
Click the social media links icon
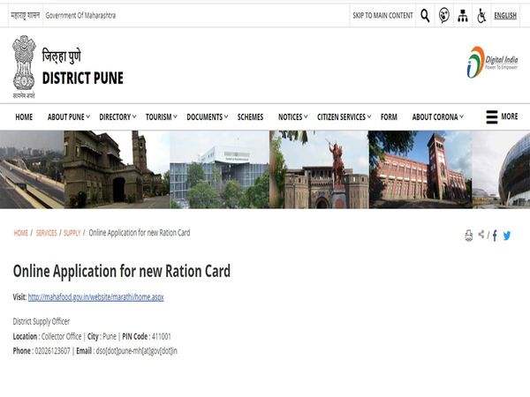pyautogui.click(x=443, y=16)
